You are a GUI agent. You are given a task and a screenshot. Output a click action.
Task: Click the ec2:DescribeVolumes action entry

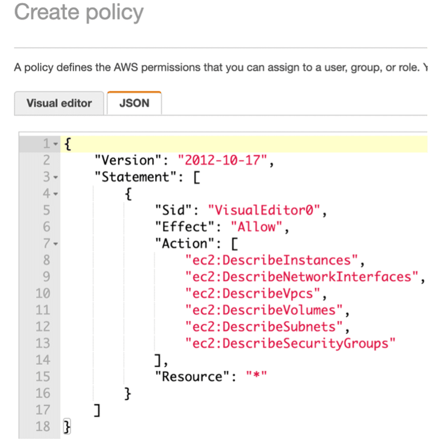pos(264,310)
